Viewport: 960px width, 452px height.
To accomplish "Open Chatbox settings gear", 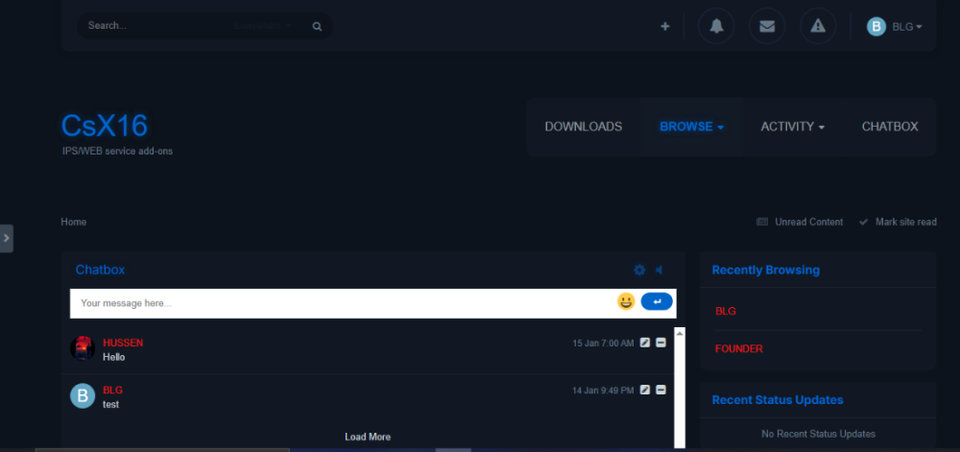I will pyautogui.click(x=639, y=271).
